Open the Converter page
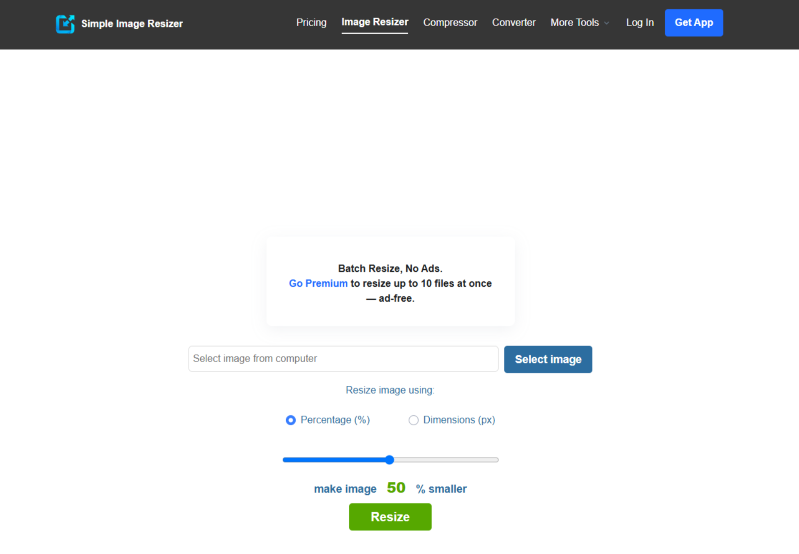Screen dimensions: 799x554 [513, 22]
